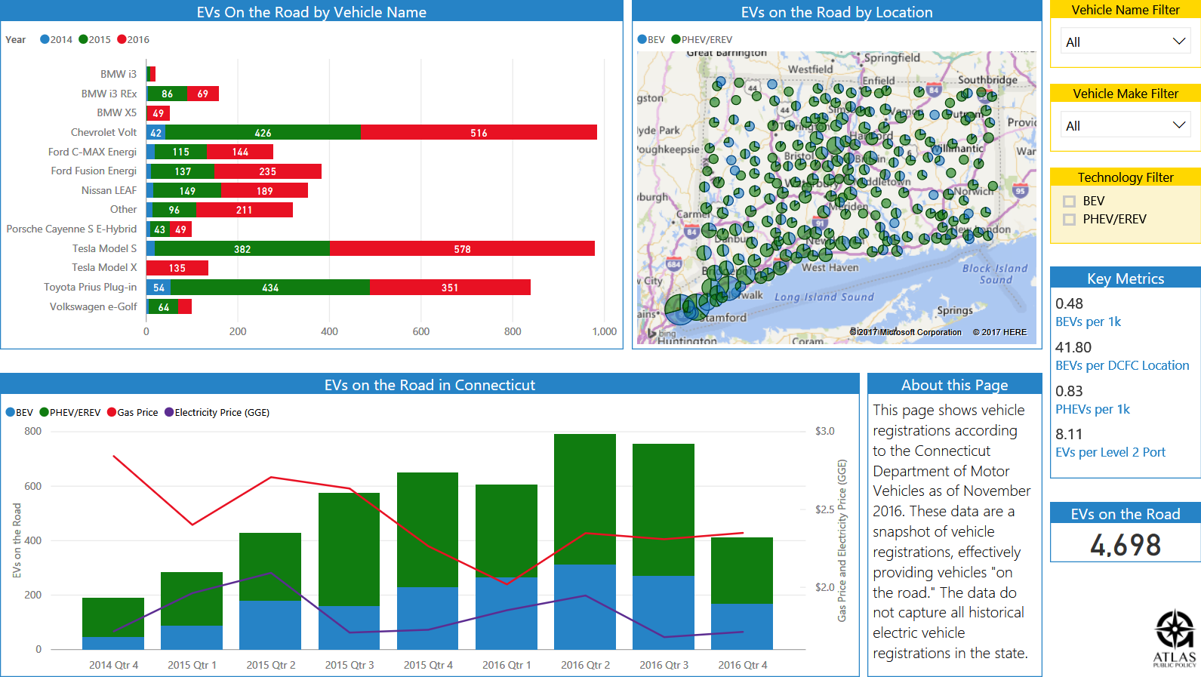Click the BEVs per DCFC Location metric label
This screenshot has width=1201, height=677.
coord(1122,365)
